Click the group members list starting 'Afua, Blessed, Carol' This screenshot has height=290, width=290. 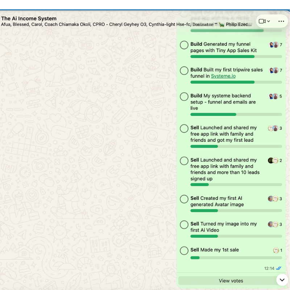(x=126, y=24)
